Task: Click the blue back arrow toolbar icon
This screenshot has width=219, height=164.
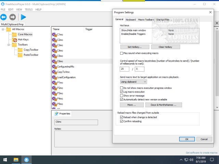Action: pyautogui.click(x=3, y=17)
